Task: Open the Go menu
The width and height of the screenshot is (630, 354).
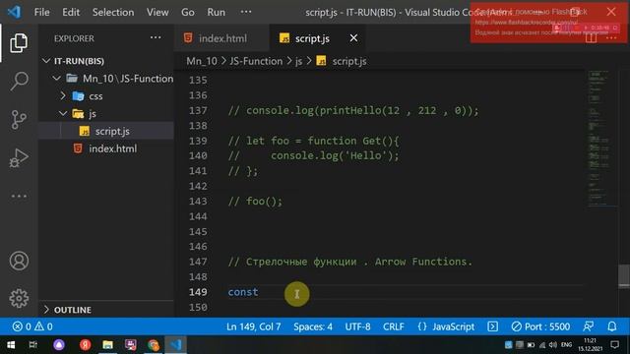Action: click(188, 12)
